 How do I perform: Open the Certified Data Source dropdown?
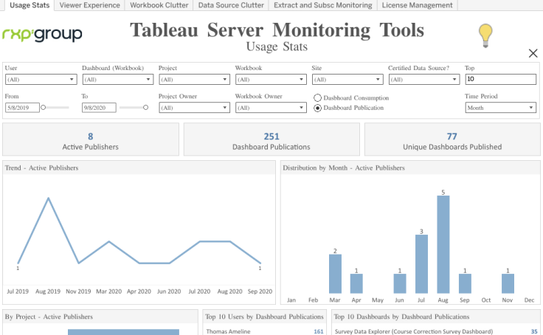tap(424, 80)
